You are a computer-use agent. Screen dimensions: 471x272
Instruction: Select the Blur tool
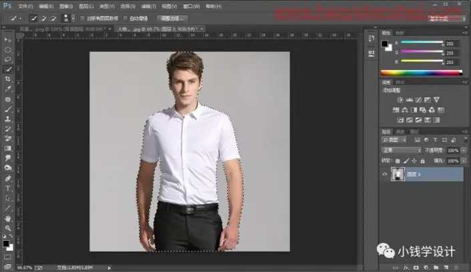click(8, 158)
